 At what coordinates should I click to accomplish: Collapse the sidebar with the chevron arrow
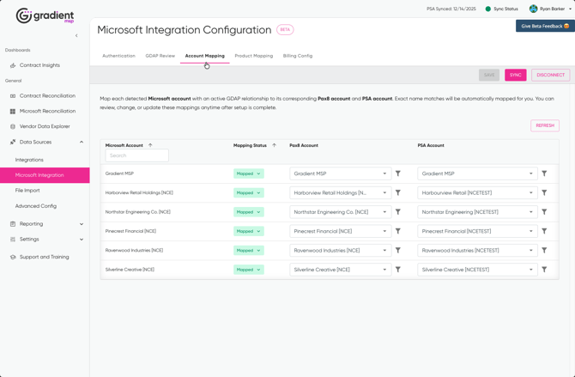click(76, 36)
